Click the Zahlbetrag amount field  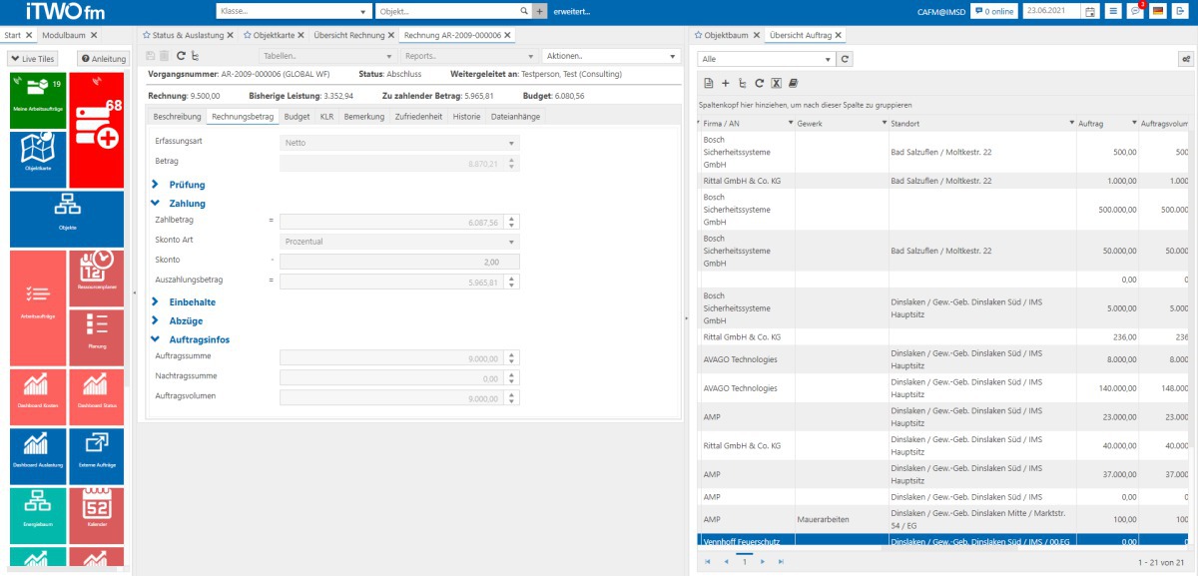point(399,222)
